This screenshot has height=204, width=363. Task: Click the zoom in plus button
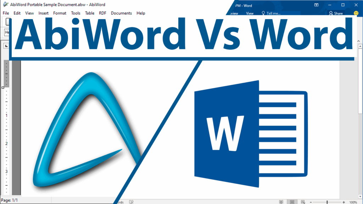tap(344, 202)
